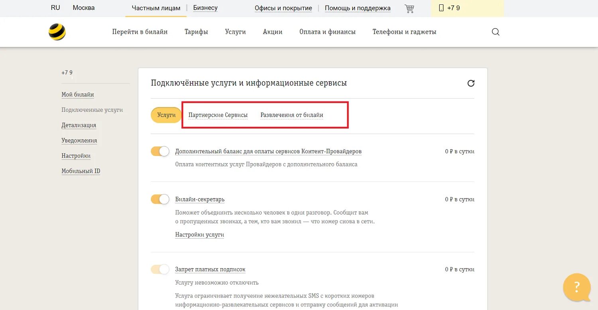The height and width of the screenshot is (310, 598).
Task: Switch to Развлечения от билайн tab
Action: point(292,115)
